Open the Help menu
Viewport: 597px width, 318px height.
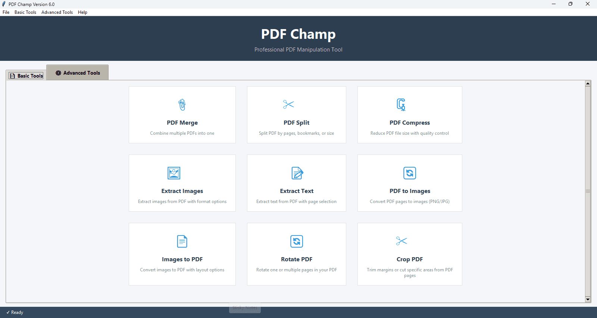click(x=82, y=12)
